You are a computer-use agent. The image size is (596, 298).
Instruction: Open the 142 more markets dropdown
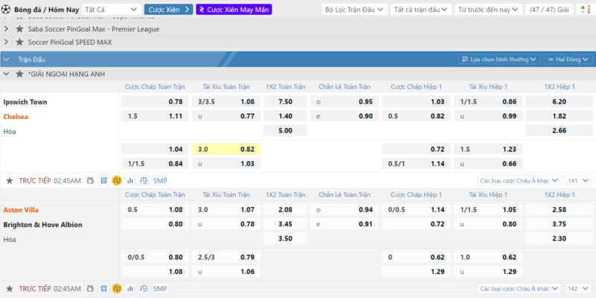578,289
